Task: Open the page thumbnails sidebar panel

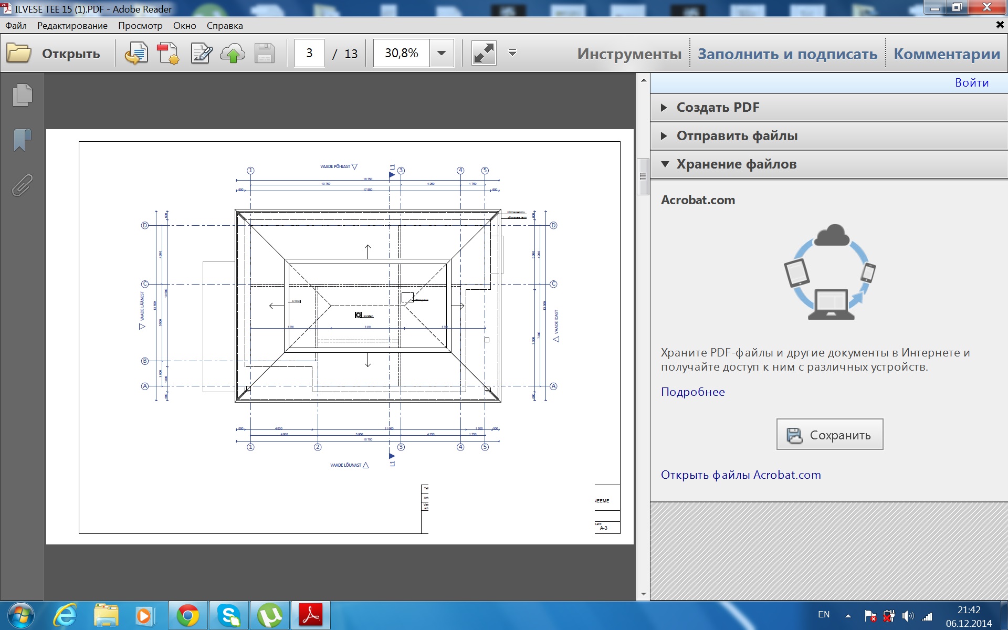Action: [x=22, y=95]
